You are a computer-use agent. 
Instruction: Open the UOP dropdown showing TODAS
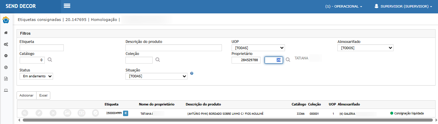[258, 48]
